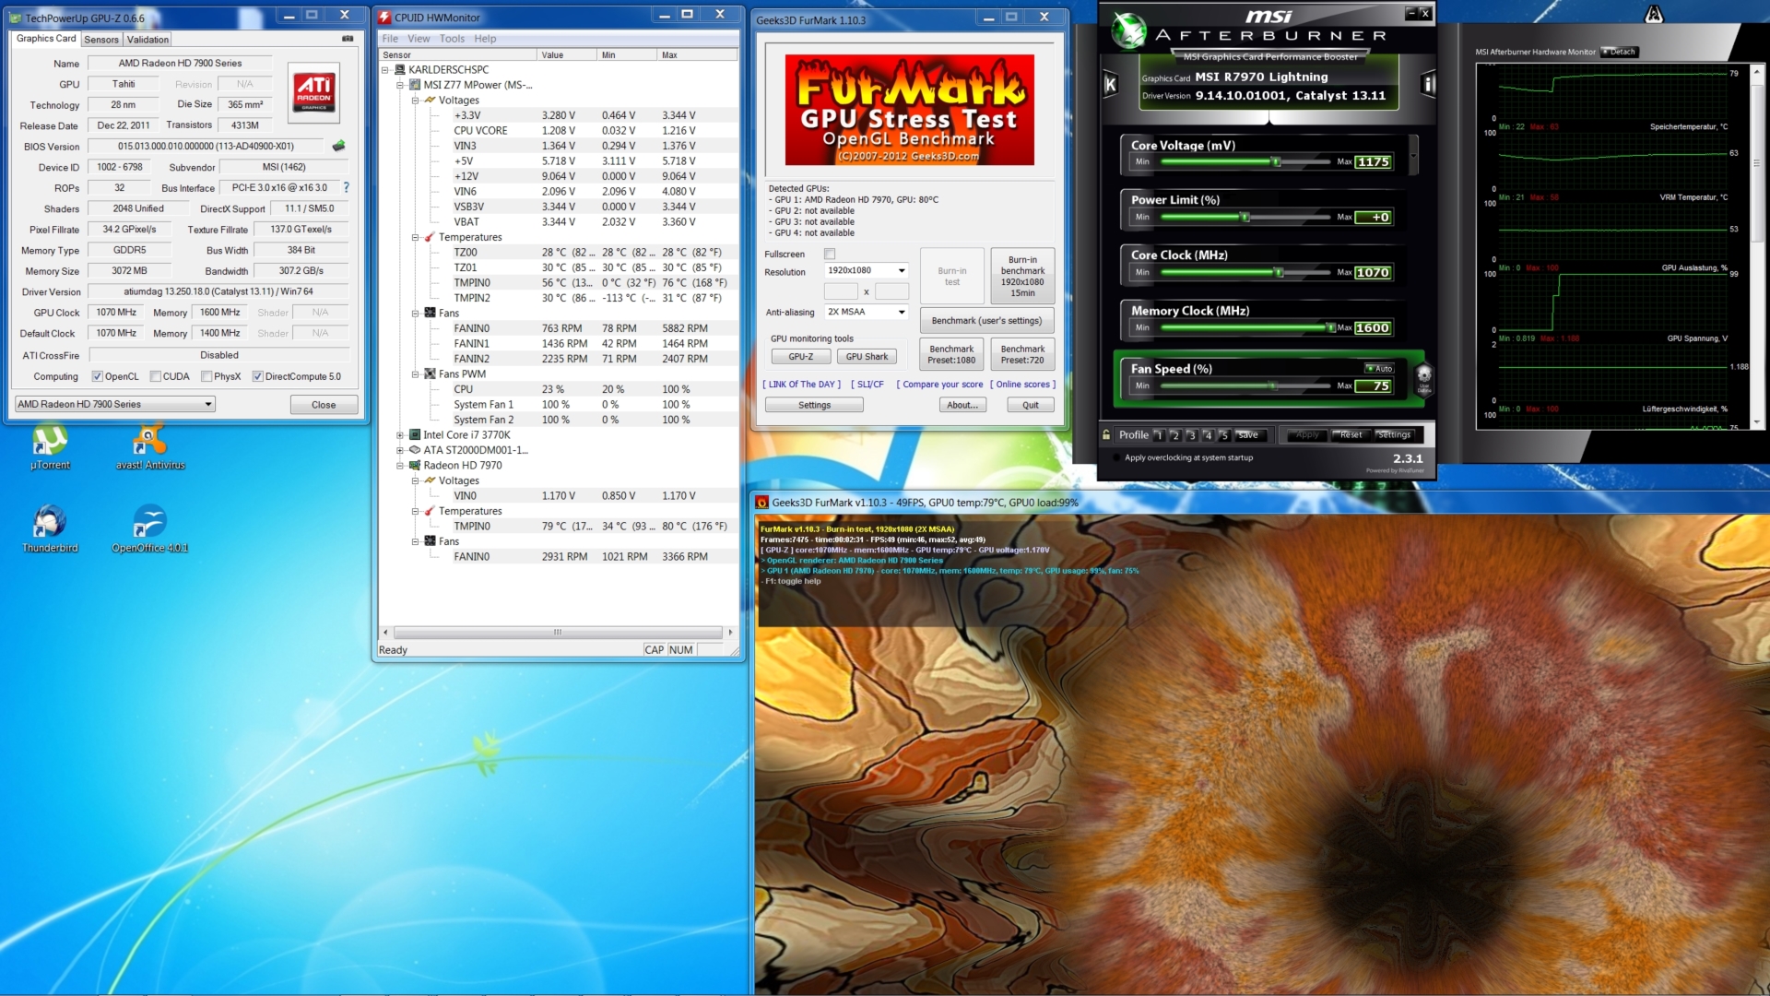The image size is (1770, 996).
Task: Expand Core Voltage options arrow in Afterburner
Action: coord(1413,155)
